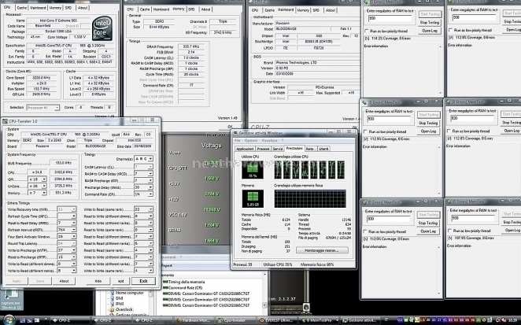The image size is (521, 325).
Task: Open the Write to Read (same rank) dropdown
Action: click(143, 209)
